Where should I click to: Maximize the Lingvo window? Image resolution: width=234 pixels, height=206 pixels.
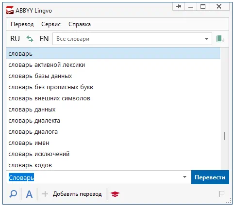pyautogui.click(x=203, y=6)
